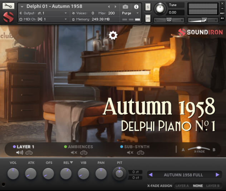Click the 0 st semitone field

pyautogui.click(x=135, y=172)
